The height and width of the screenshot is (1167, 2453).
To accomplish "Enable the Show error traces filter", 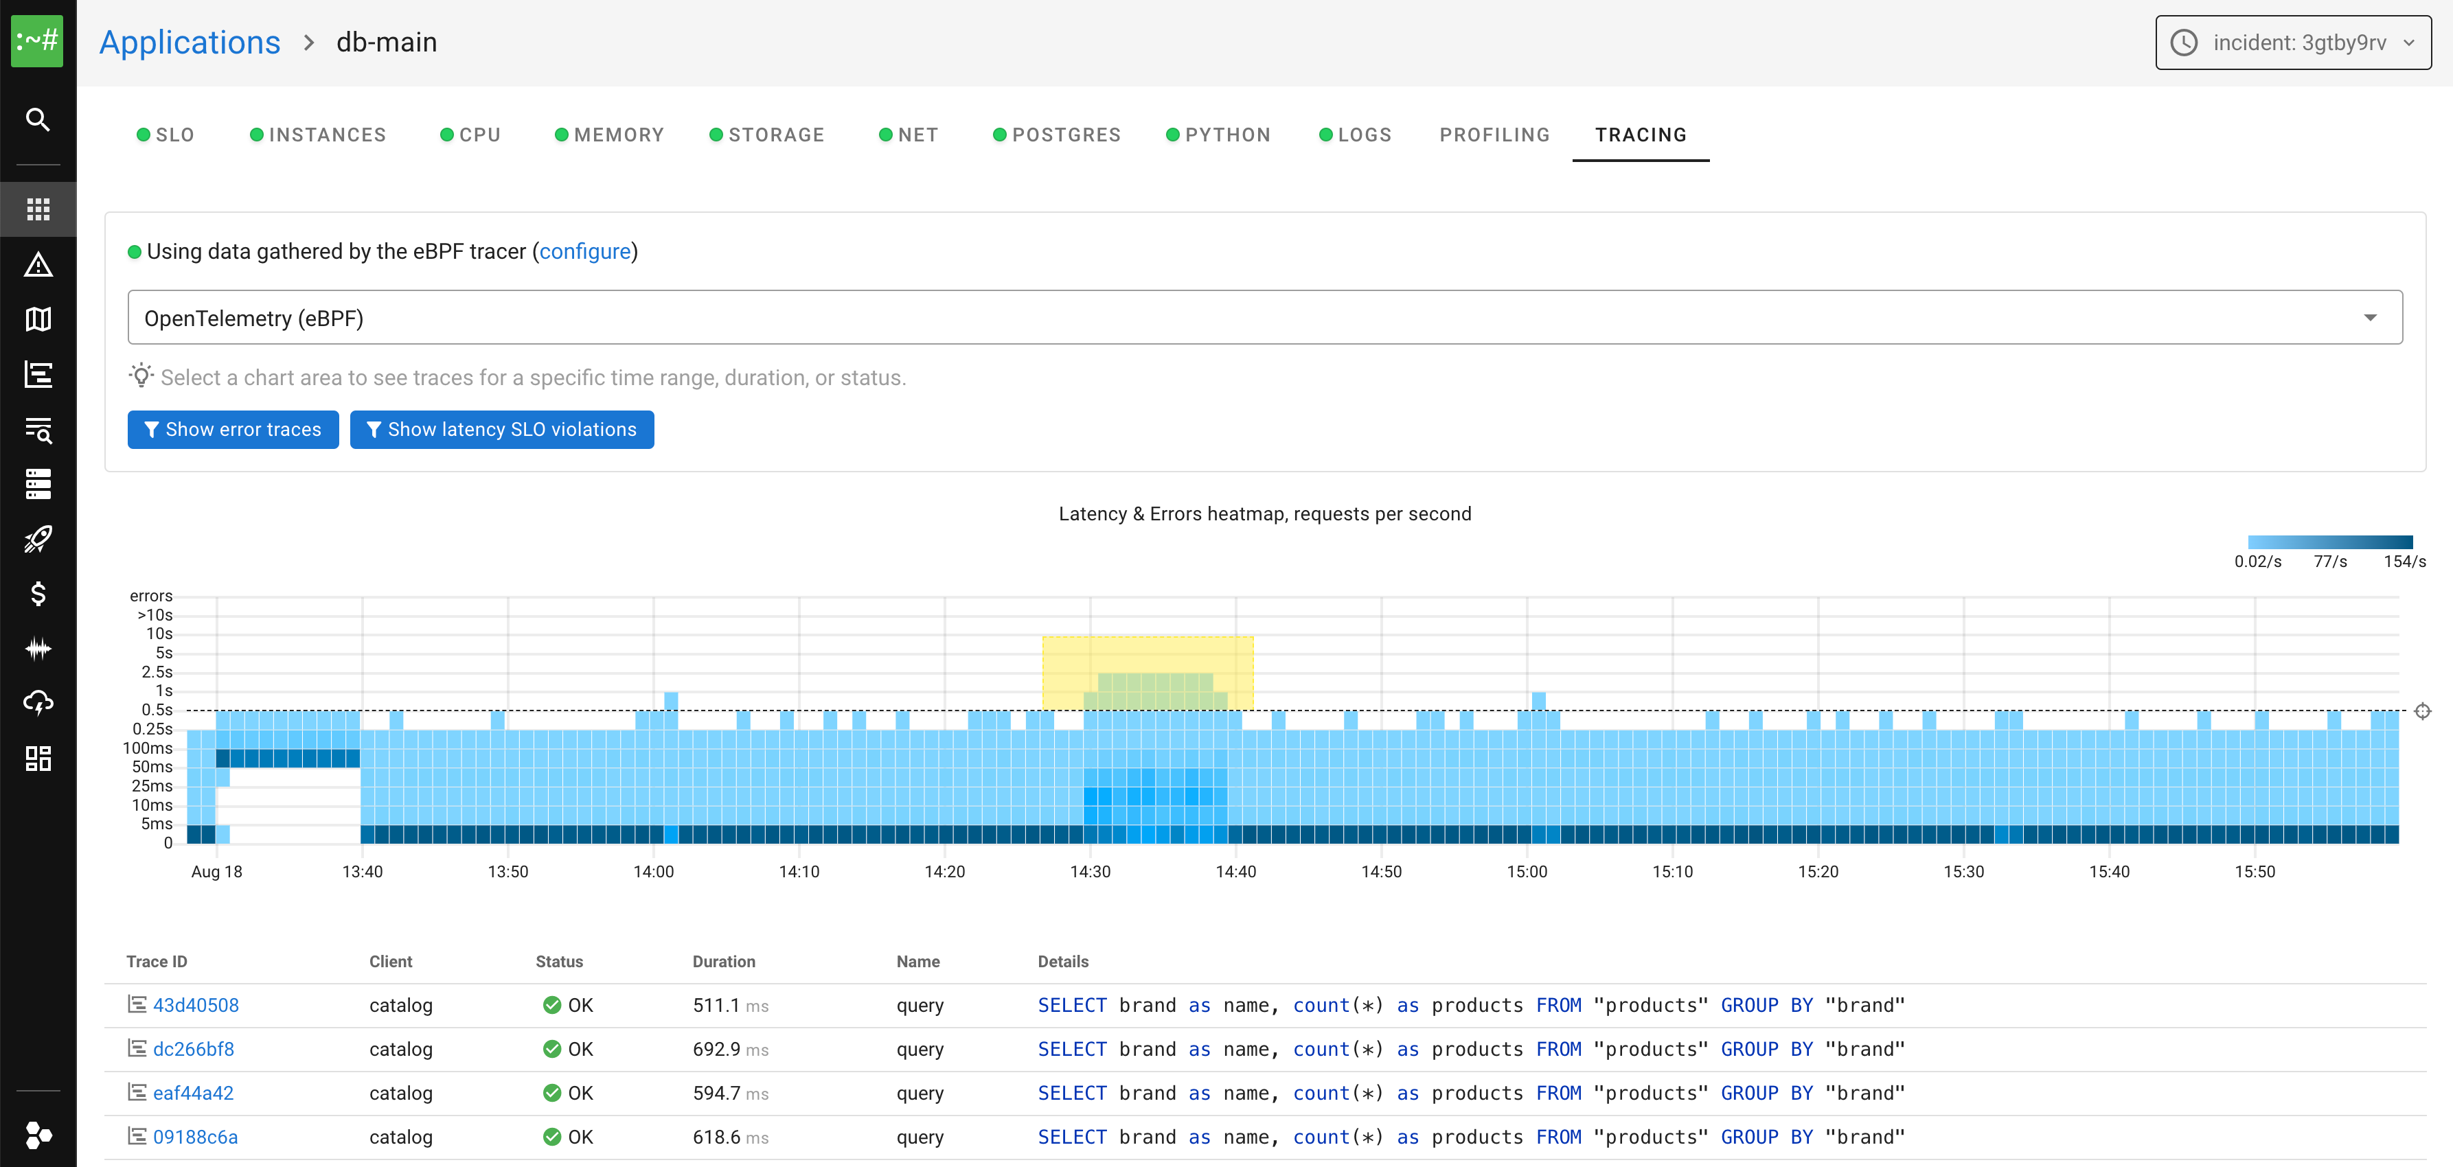I will point(232,429).
